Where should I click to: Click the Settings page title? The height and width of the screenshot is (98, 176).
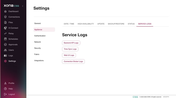pos(42,8)
